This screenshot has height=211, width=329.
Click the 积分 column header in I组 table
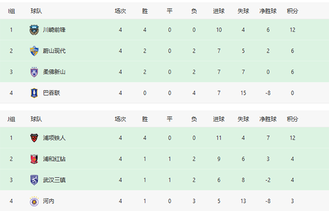click(x=292, y=11)
